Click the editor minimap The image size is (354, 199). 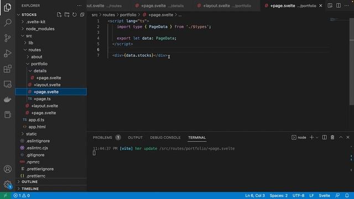pos(339,20)
